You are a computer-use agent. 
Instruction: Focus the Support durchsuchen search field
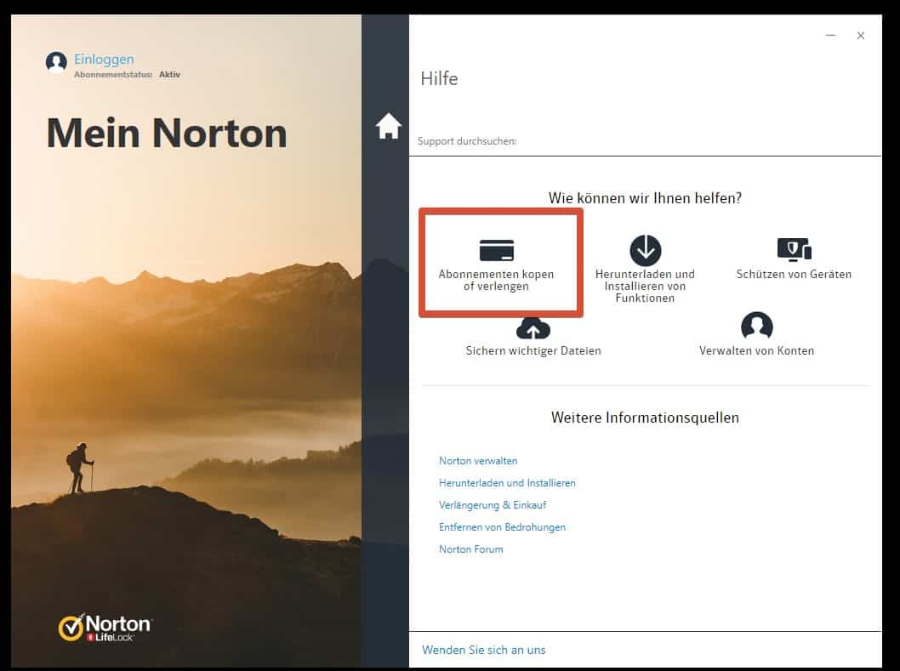(x=645, y=141)
